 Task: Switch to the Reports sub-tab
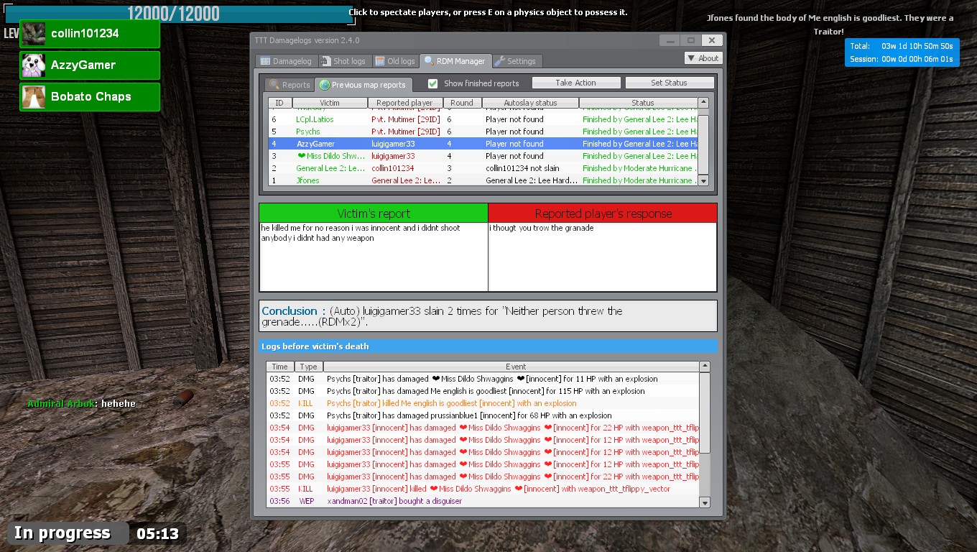tap(290, 85)
